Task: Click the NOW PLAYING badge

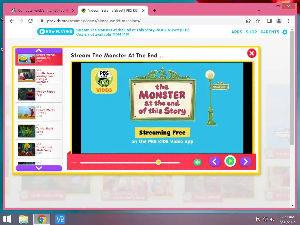Action: pos(55,32)
